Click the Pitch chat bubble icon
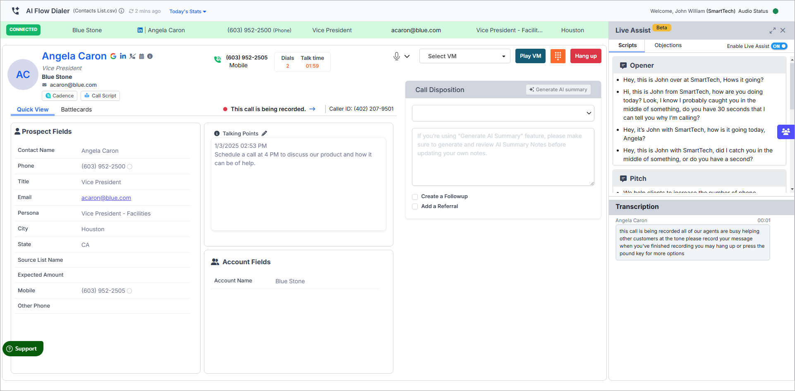The width and height of the screenshot is (795, 391). point(623,179)
